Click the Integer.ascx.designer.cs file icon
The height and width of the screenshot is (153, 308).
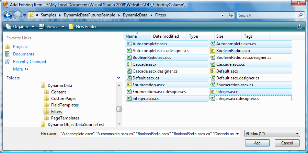pos(213,99)
